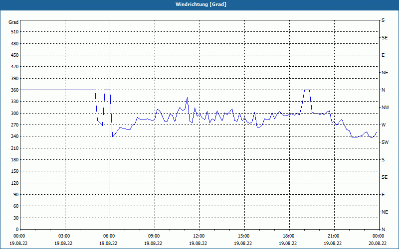Image resolution: width=399 pixels, height=249 pixels.
Task: Select the 19.08.22 date under 06:00
Action: (x=108, y=243)
